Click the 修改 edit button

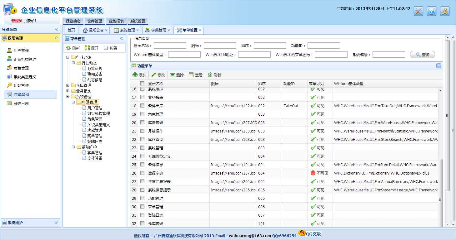158,75
